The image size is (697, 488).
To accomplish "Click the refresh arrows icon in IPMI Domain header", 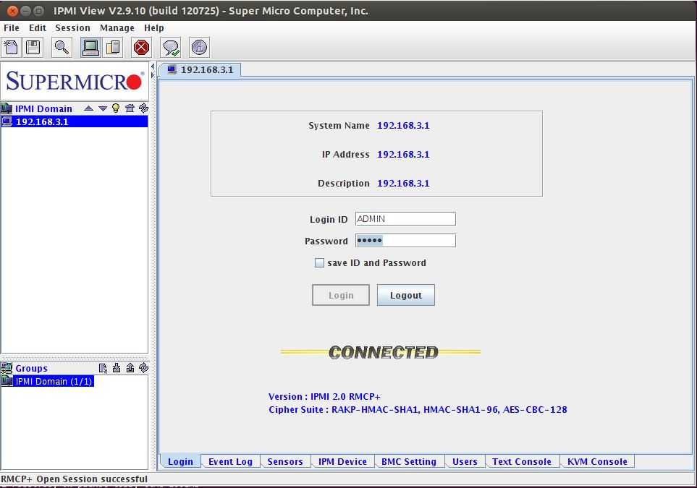I will coord(143,108).
